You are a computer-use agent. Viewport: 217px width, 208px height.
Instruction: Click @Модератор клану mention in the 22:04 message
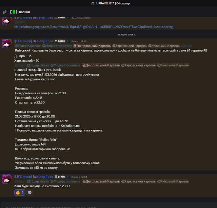[65, 181]
